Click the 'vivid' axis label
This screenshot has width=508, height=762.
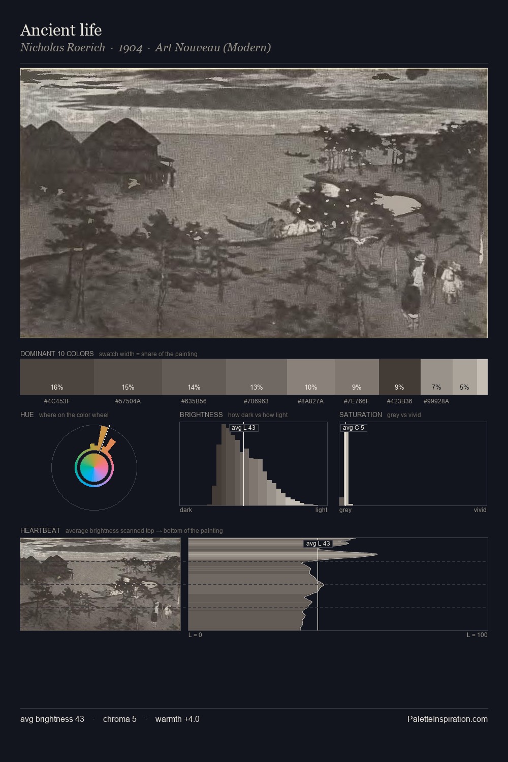tap(480, 510)
